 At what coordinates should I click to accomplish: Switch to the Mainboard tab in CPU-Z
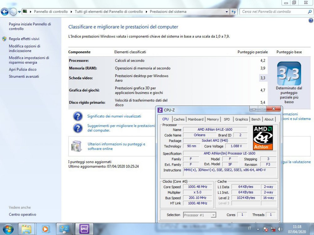tap(196, 119)
